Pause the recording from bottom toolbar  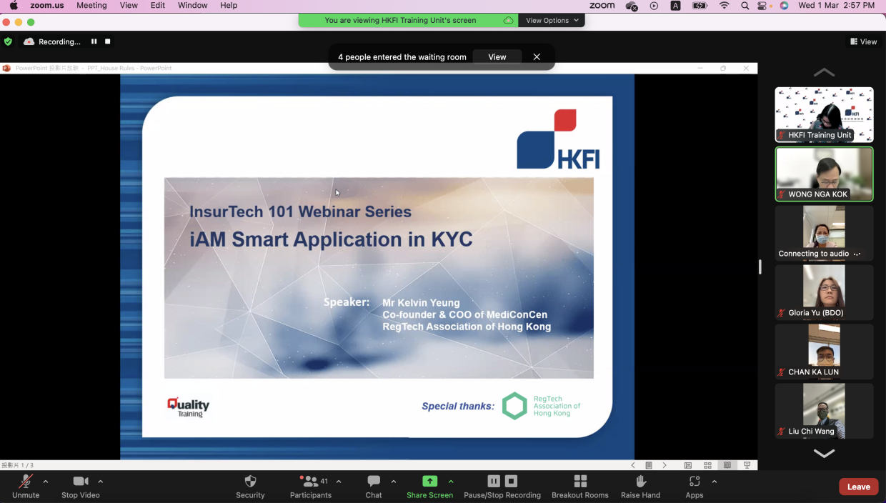click(x=494, y=482)
